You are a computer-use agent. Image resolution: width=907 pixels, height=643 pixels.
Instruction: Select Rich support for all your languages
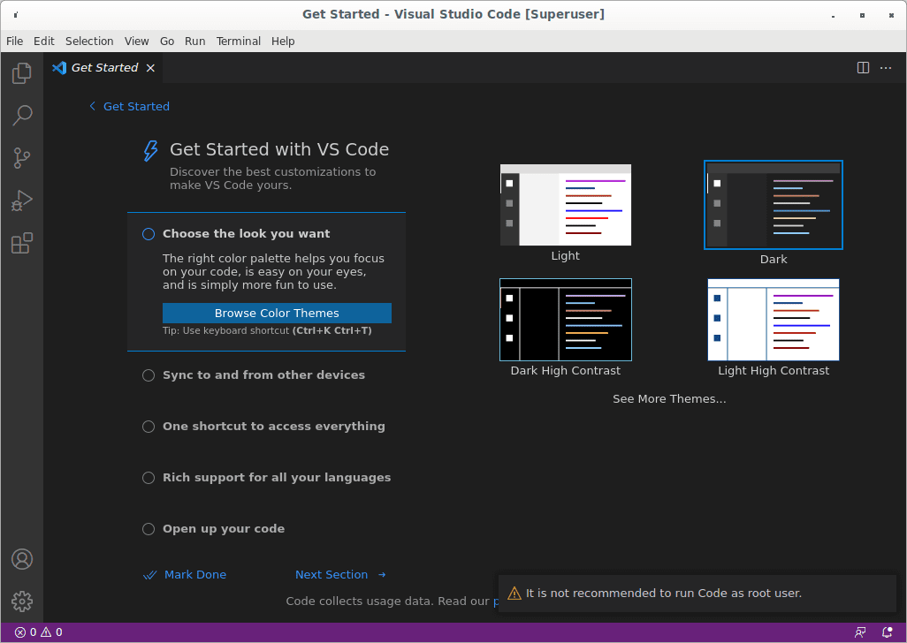click(267, 478)
